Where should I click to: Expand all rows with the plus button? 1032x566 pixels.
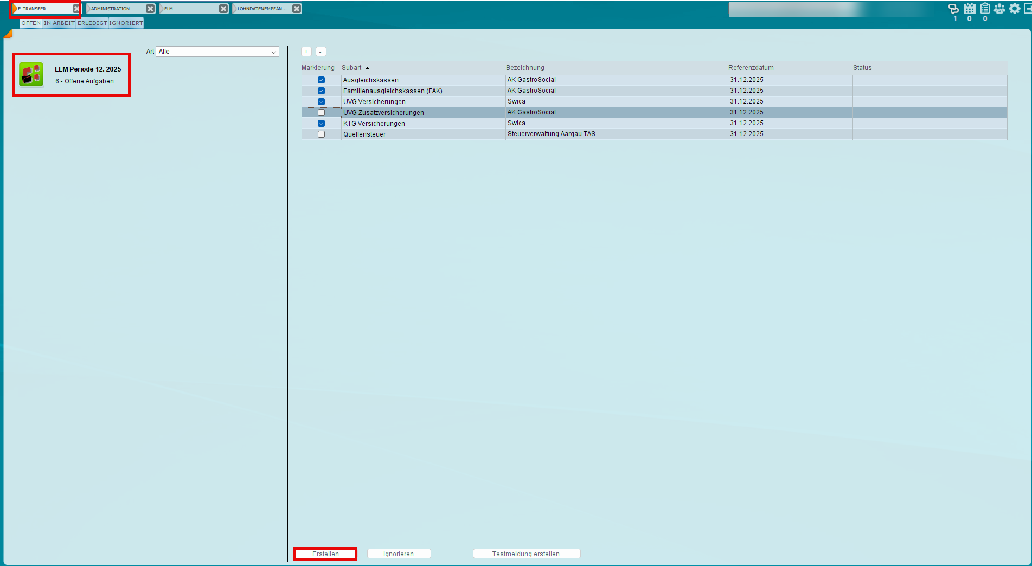coord(306,52)
